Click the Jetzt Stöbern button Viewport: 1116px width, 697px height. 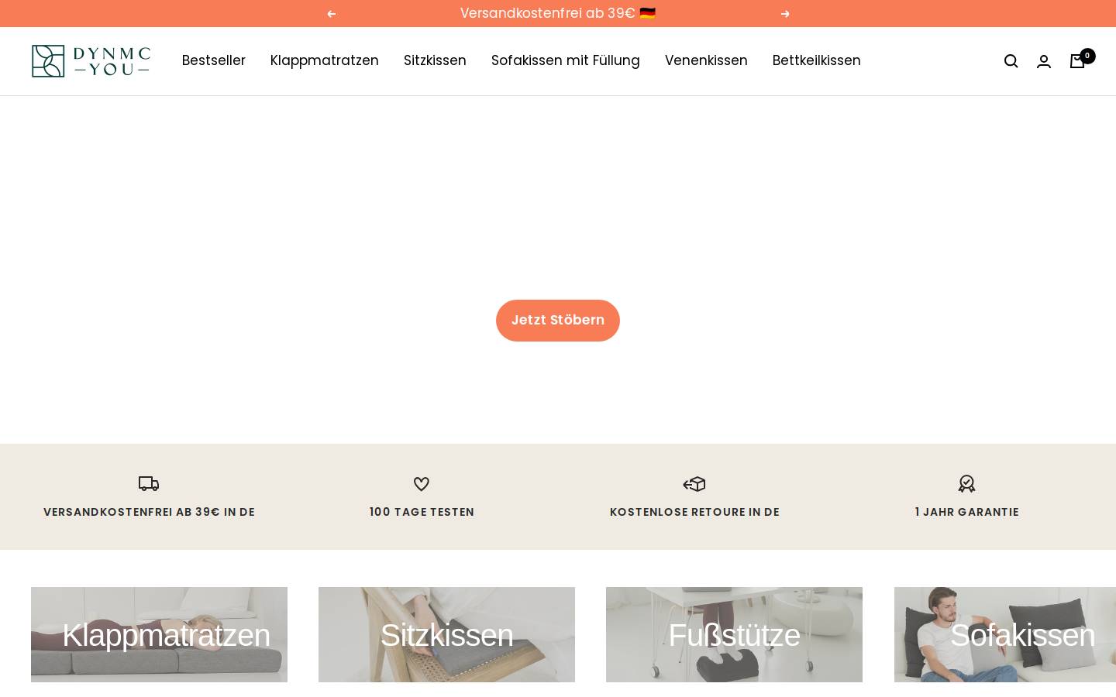(558, 321)
